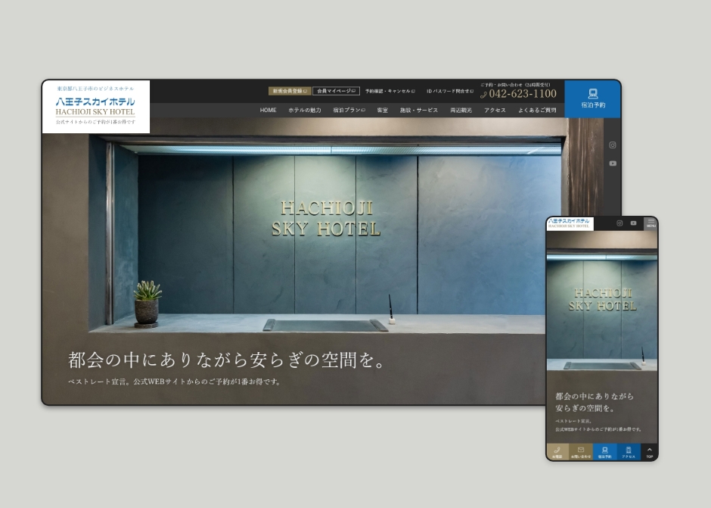Open the 宿泊プラン navigation menu
Viewport: 711px width, 508px height.
[x=347, y=110]
